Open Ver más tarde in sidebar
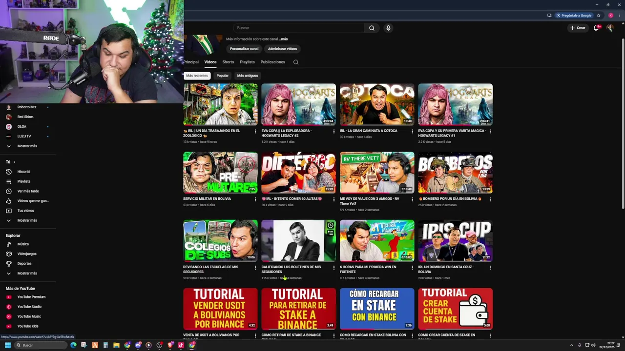 pos(28,191)
